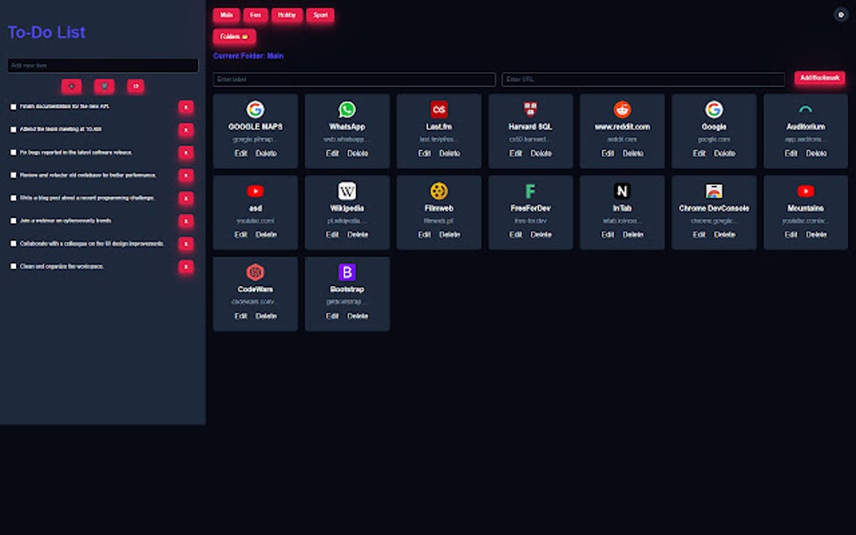This screenshot has width=856, height=535.
Task: Delete the Filmweb bookmark
Action: pyautogui.click(x=449, y=235)
